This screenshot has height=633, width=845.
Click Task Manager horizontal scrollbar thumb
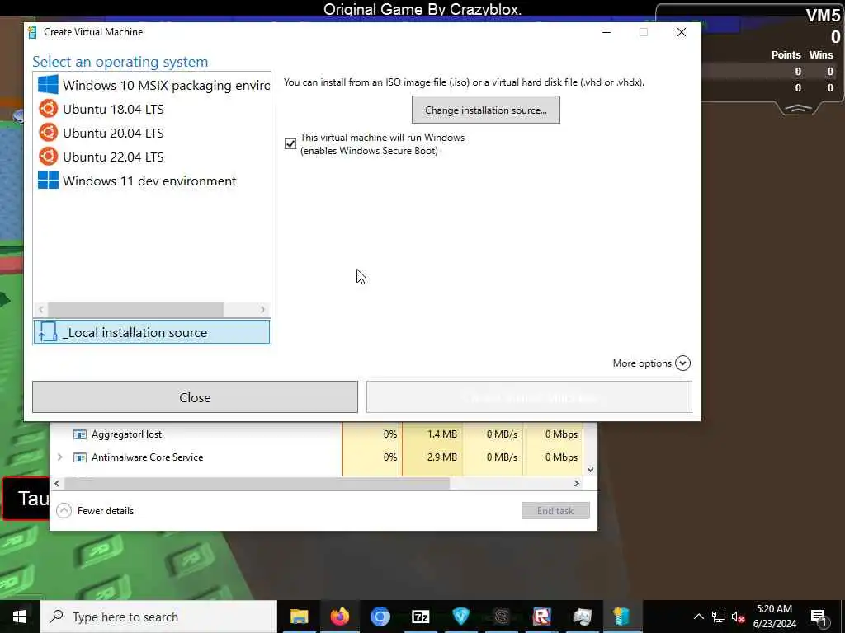pyautogui.click(x=257, y=483)
